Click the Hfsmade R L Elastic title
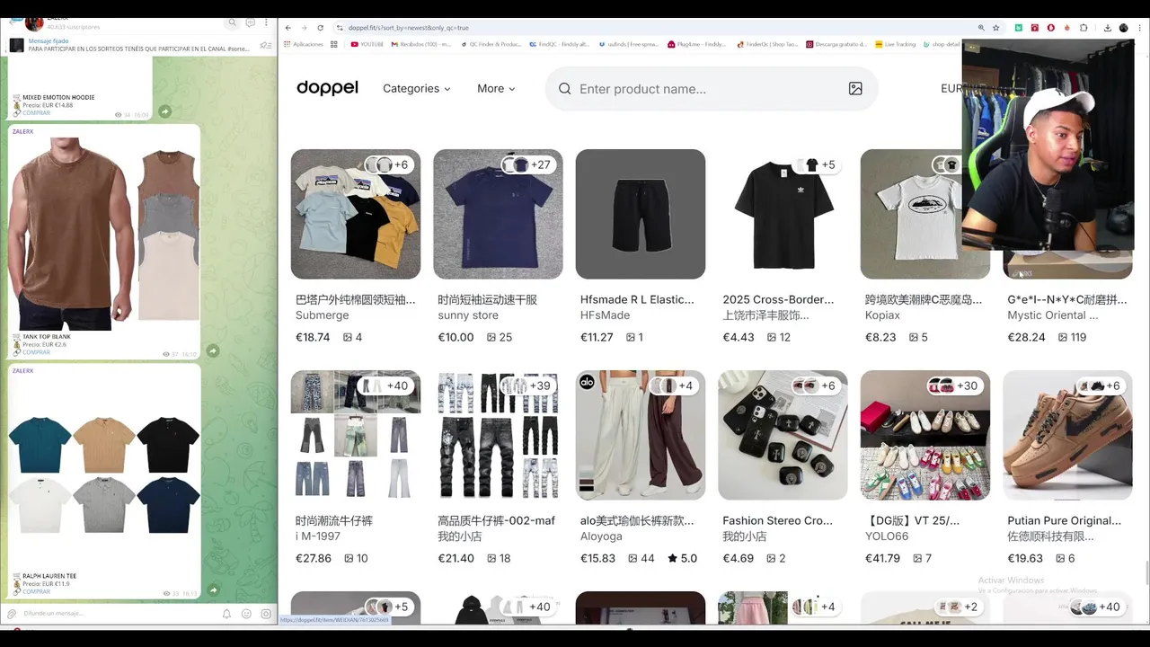 pyautogui.click(x=637, y=299)
